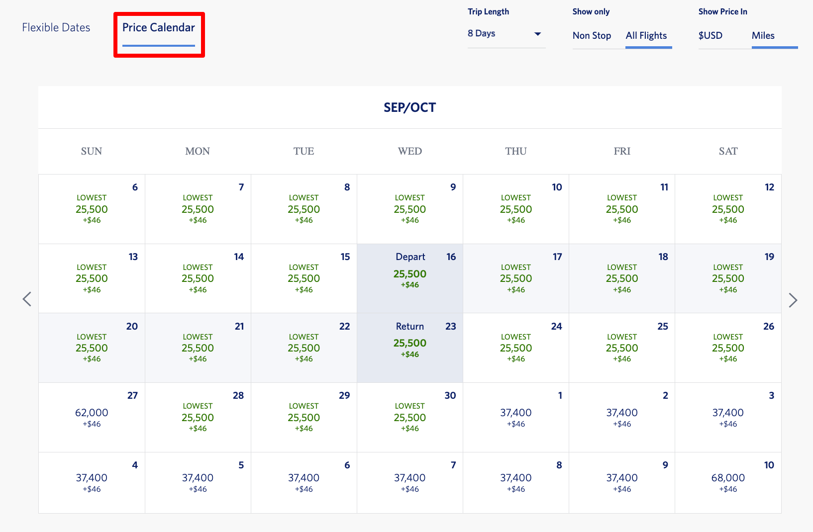Select Saturday 19 date cell

pos(728,278)
